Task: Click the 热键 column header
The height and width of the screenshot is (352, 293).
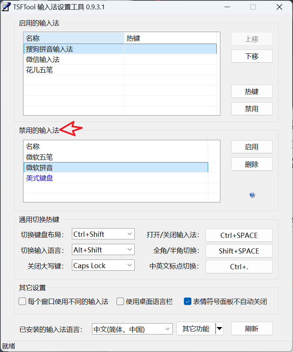Action: click(x=171, y=38)
